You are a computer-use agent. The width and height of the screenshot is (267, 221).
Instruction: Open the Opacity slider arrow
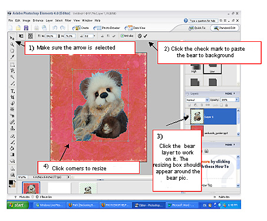[237, 100]
